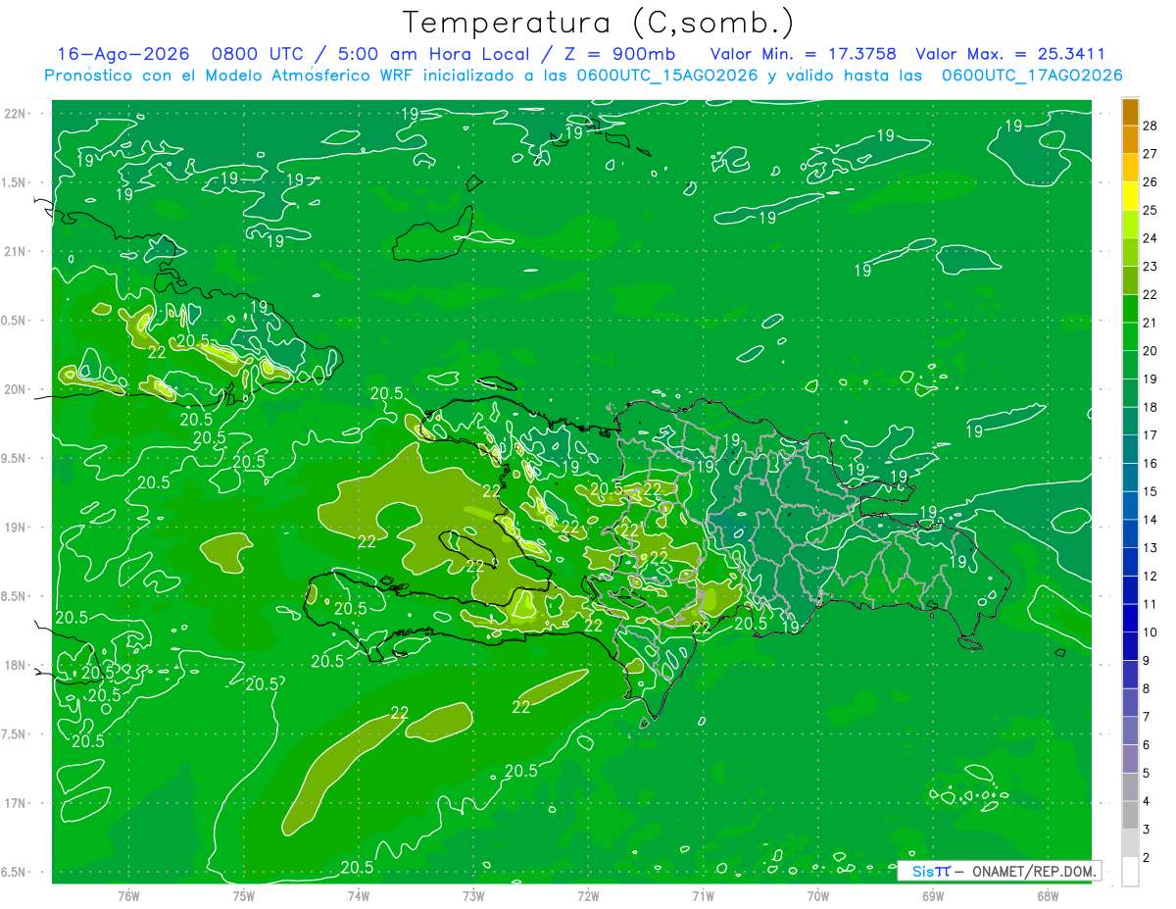Select the date text "16-Ago-2026"
The height and width of the screenshot is (909, 1176).
(x=122, y=55)
